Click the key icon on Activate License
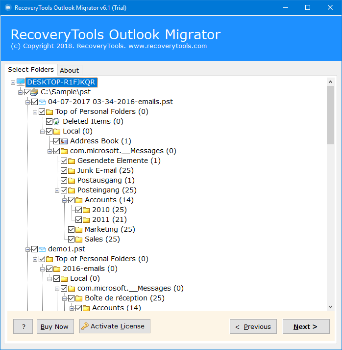342x350 pixels. click(85, 326)
